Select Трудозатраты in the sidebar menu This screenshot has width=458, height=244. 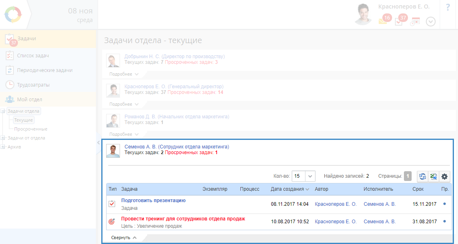pyautogui.click(x=33, y=85)
